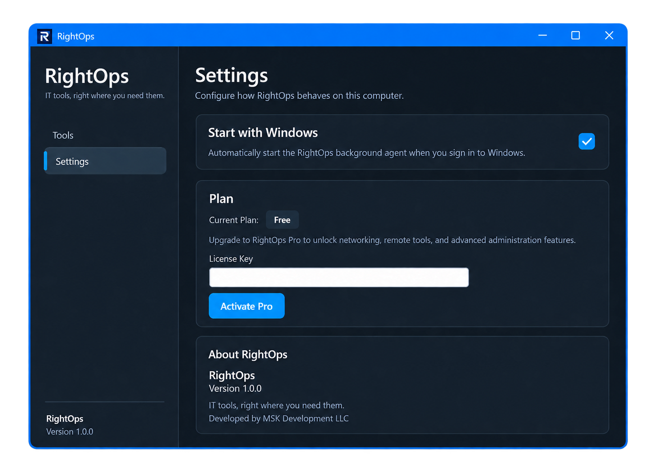Click the 'About RightOps' heading
The height and width of the screenshot is (475, 656).
tap(248, 354)
